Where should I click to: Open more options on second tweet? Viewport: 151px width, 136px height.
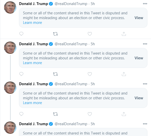click(x=145, y=44)
